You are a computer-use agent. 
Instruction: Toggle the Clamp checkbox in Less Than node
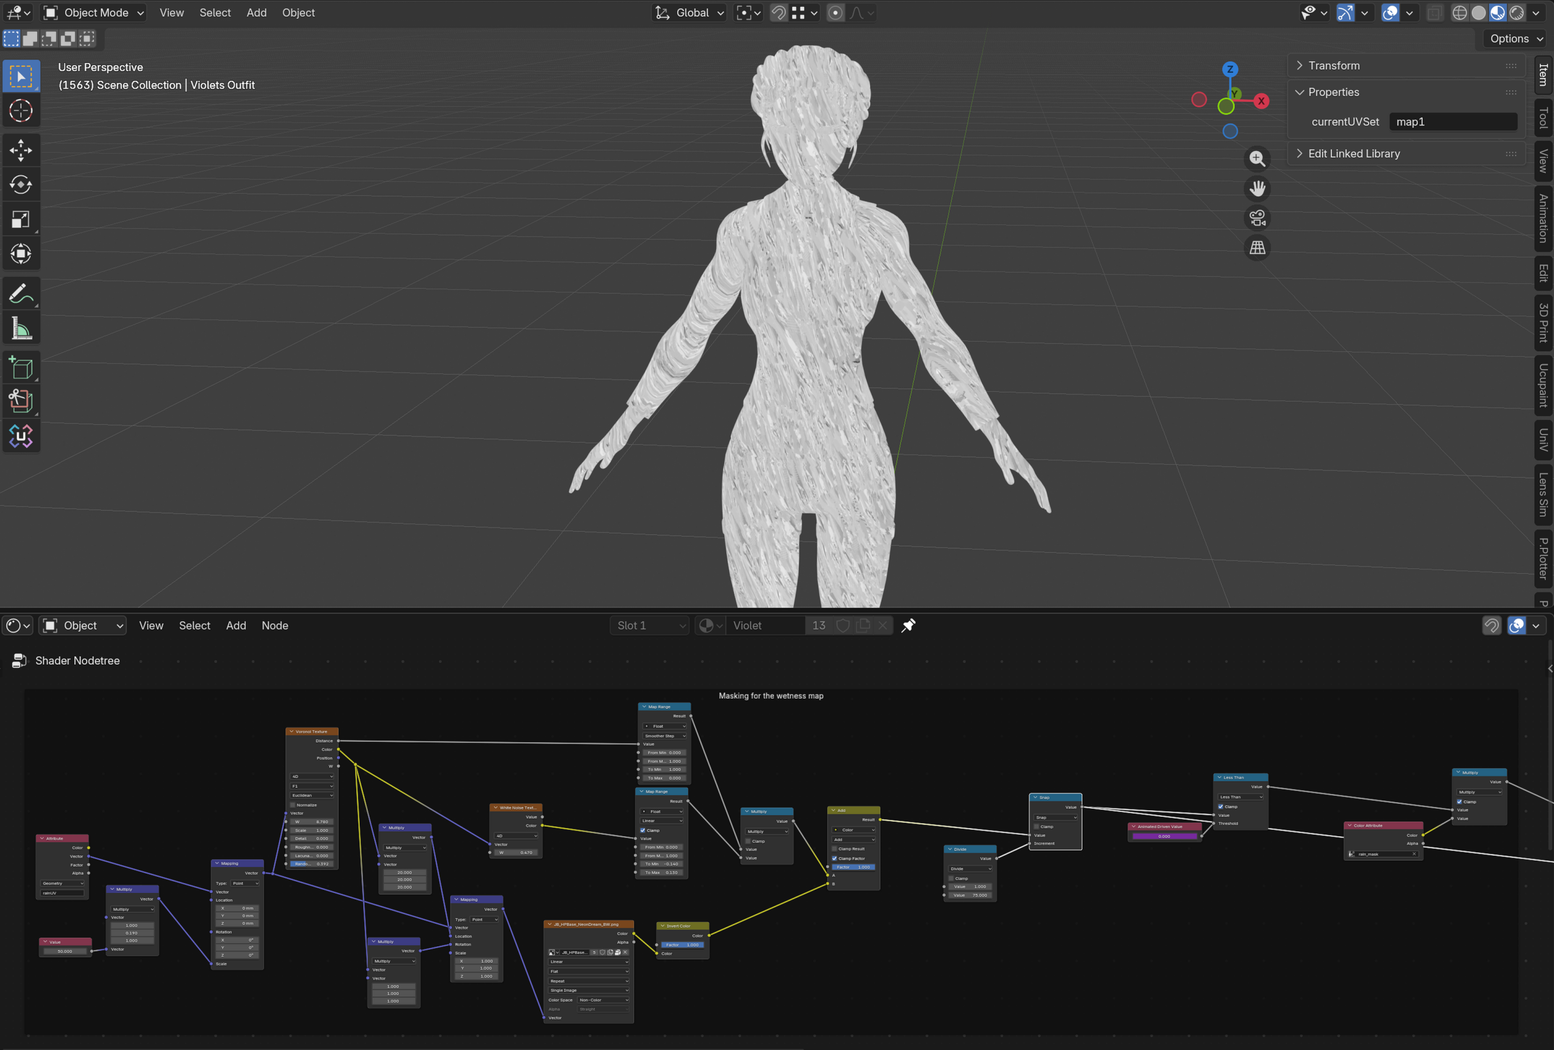[x=1220, y=806]
